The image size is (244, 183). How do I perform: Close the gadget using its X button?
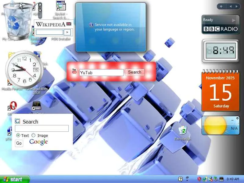[40, 5]
